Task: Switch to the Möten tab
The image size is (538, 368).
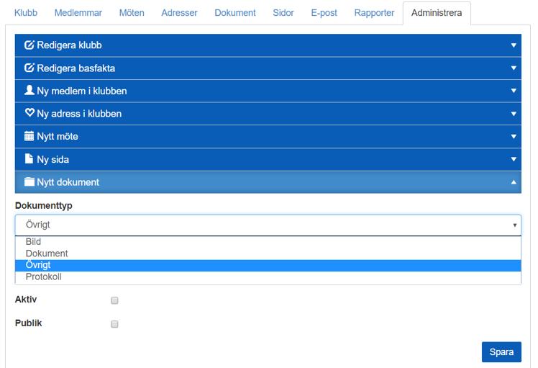Action: click(x=132, y=13)
